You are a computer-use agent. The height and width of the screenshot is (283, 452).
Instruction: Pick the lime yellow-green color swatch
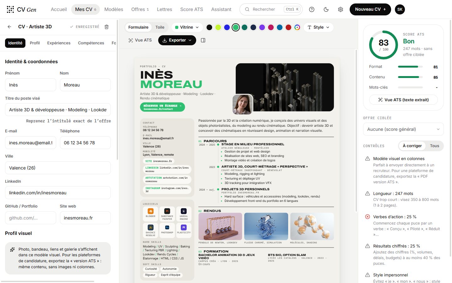218,27
